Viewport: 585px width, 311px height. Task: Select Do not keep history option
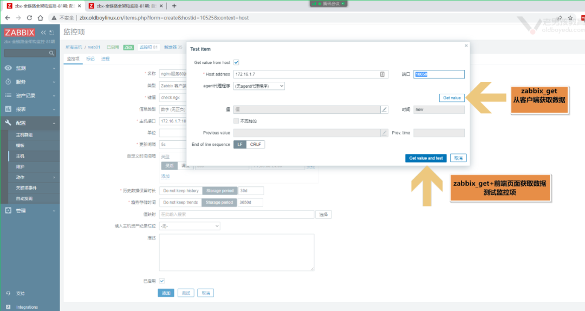(181, 190)
